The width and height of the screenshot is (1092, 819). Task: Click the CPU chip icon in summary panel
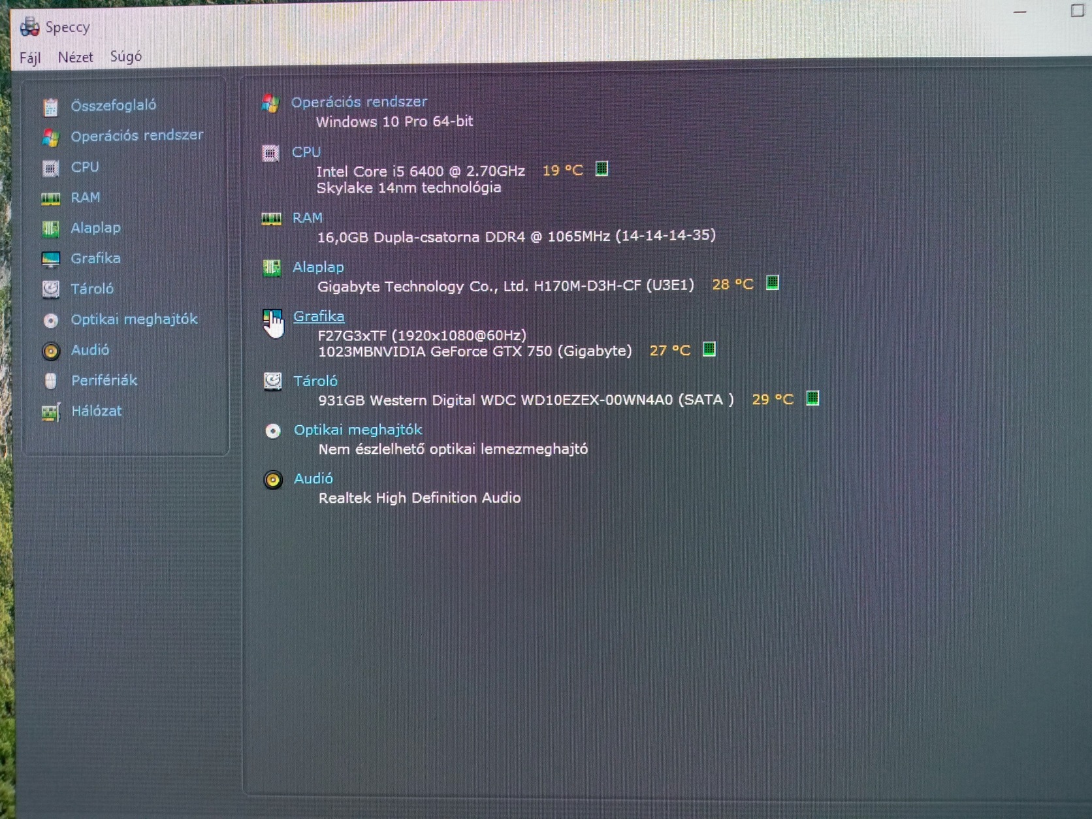click(x=270, y=153)
